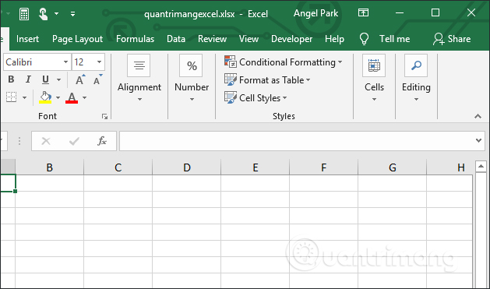
Task: Open Font settings dialog launcher
Action: [x=104, y=117]
